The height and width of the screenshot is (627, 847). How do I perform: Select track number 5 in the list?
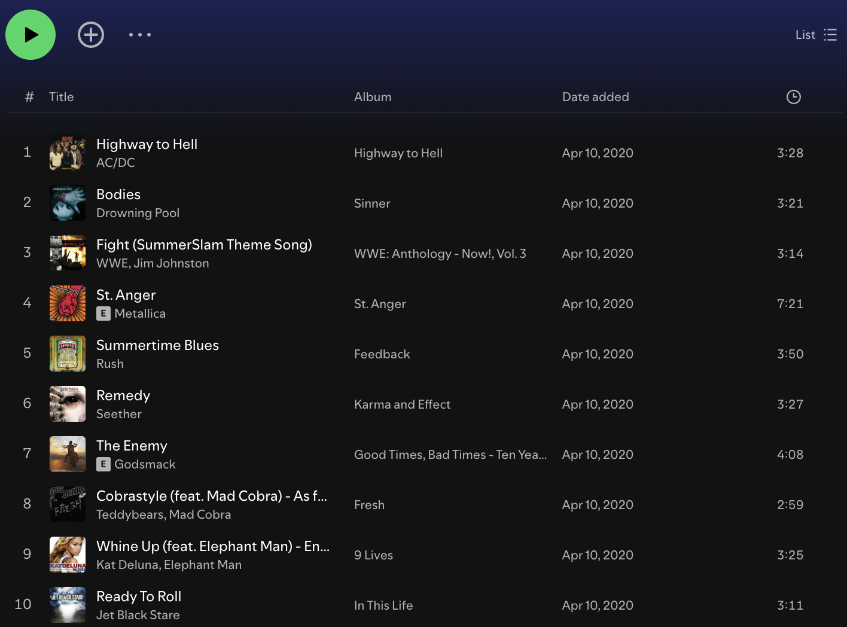click(x=27, y=353)
